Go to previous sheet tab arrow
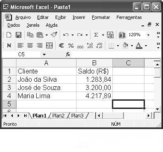Image resolution: width=163 pixels, height=152 pixels. pos(12,116)
